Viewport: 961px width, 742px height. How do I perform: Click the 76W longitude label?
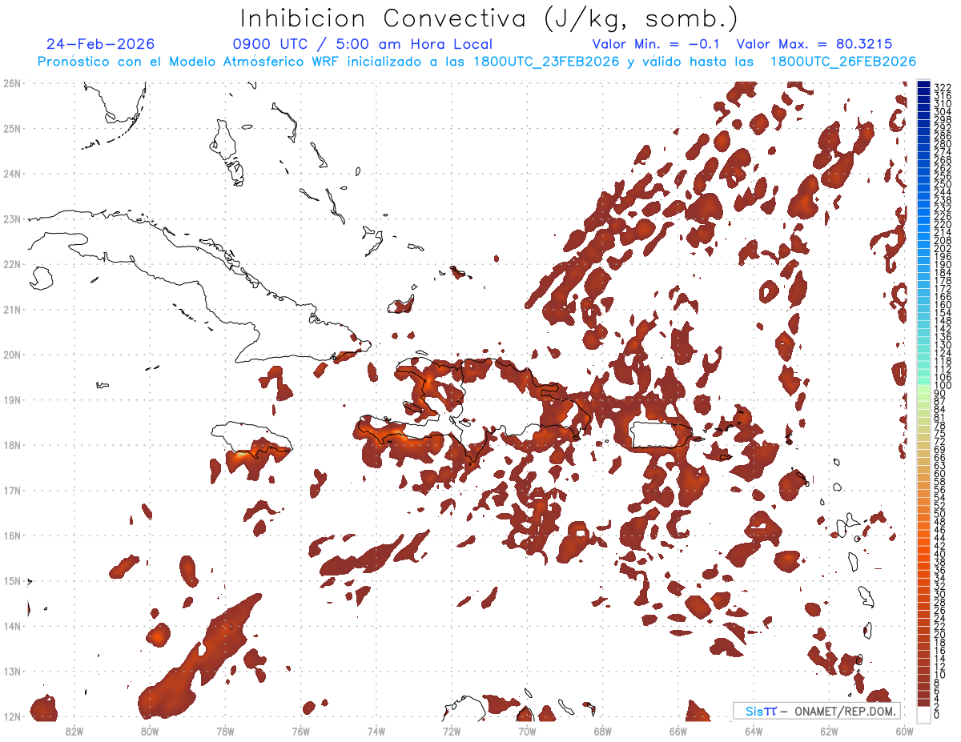[x=300, y=730]
